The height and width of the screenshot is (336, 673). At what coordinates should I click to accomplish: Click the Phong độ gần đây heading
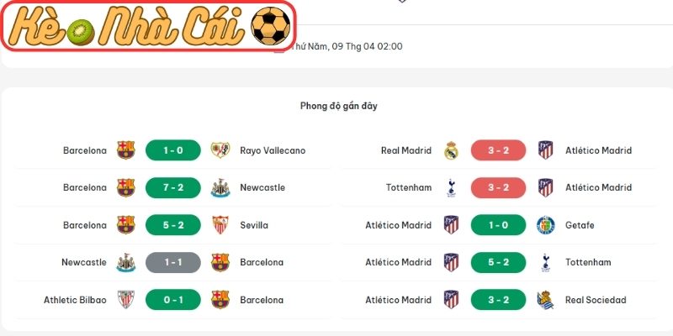339,106
